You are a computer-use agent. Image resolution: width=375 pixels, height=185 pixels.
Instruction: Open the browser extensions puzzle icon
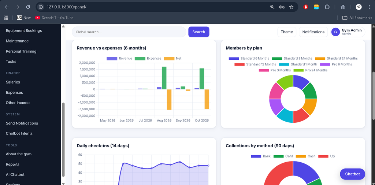pyautogui.click(x=327, y=7)
